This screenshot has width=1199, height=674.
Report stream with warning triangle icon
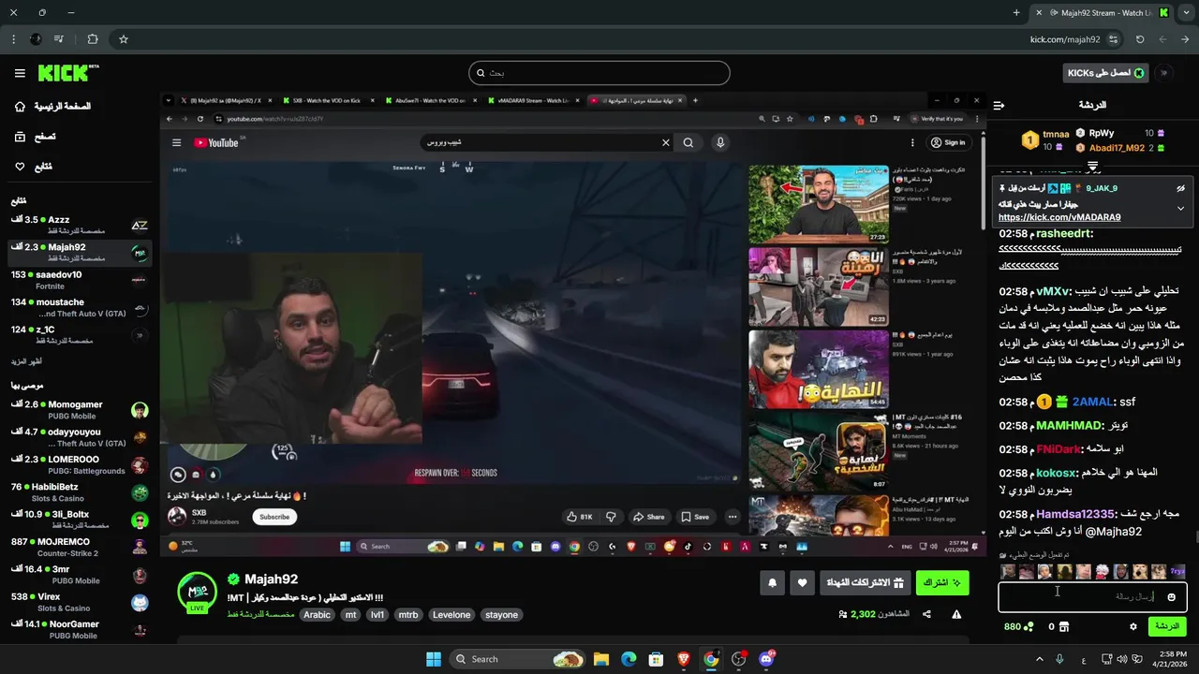[x=956, y=614]
